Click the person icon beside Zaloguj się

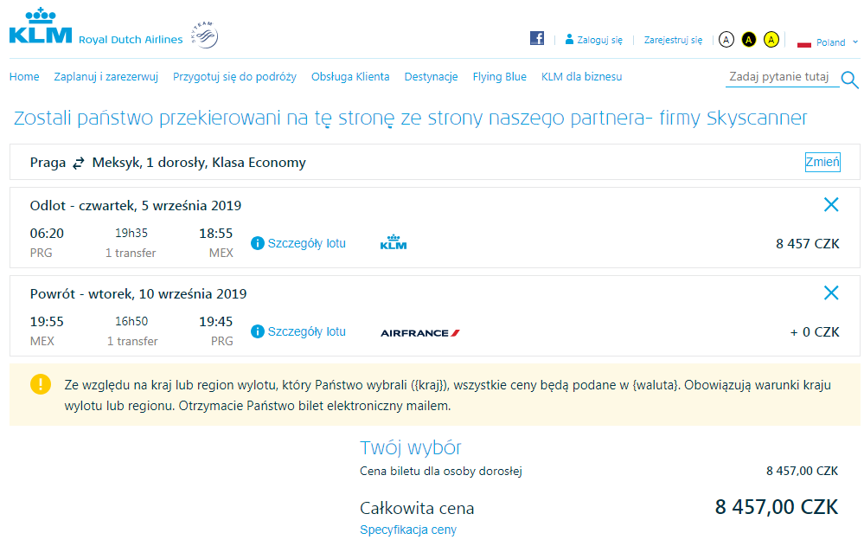569,39
